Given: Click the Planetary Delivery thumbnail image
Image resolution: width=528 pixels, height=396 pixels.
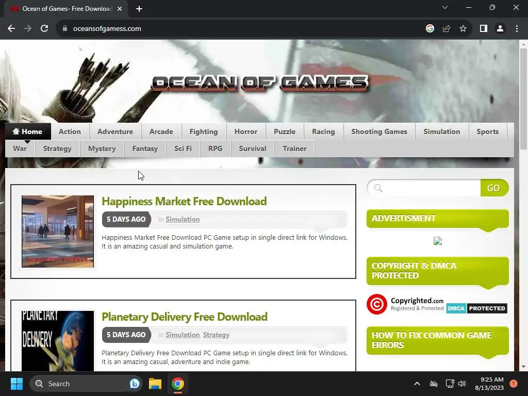Looking at the screenshot, I should [x=58, y=341].
